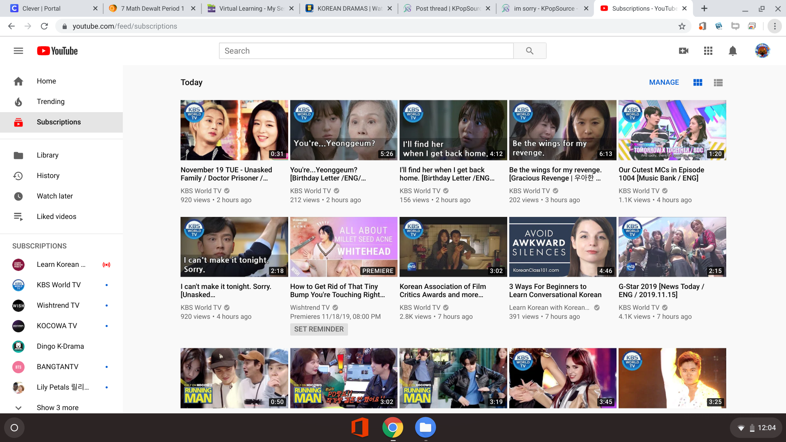Viewport: 786px width, 442px height.
Task: Open the notifications bell
Action: click(733, 51)
